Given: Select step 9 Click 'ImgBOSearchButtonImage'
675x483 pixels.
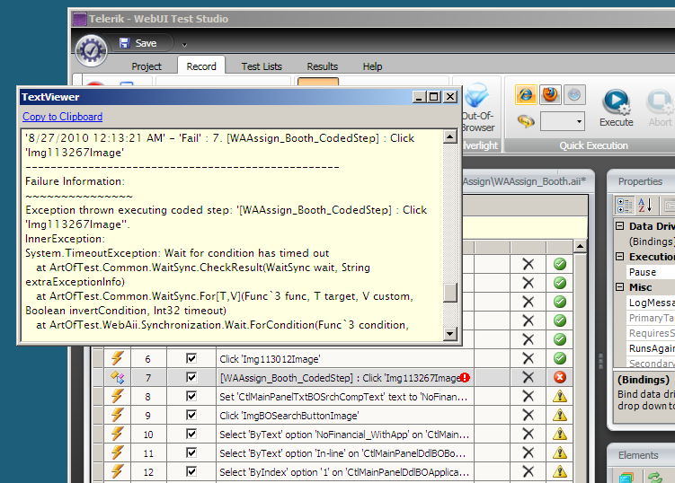Looking at the screenshot, I should tap(289, 416).
